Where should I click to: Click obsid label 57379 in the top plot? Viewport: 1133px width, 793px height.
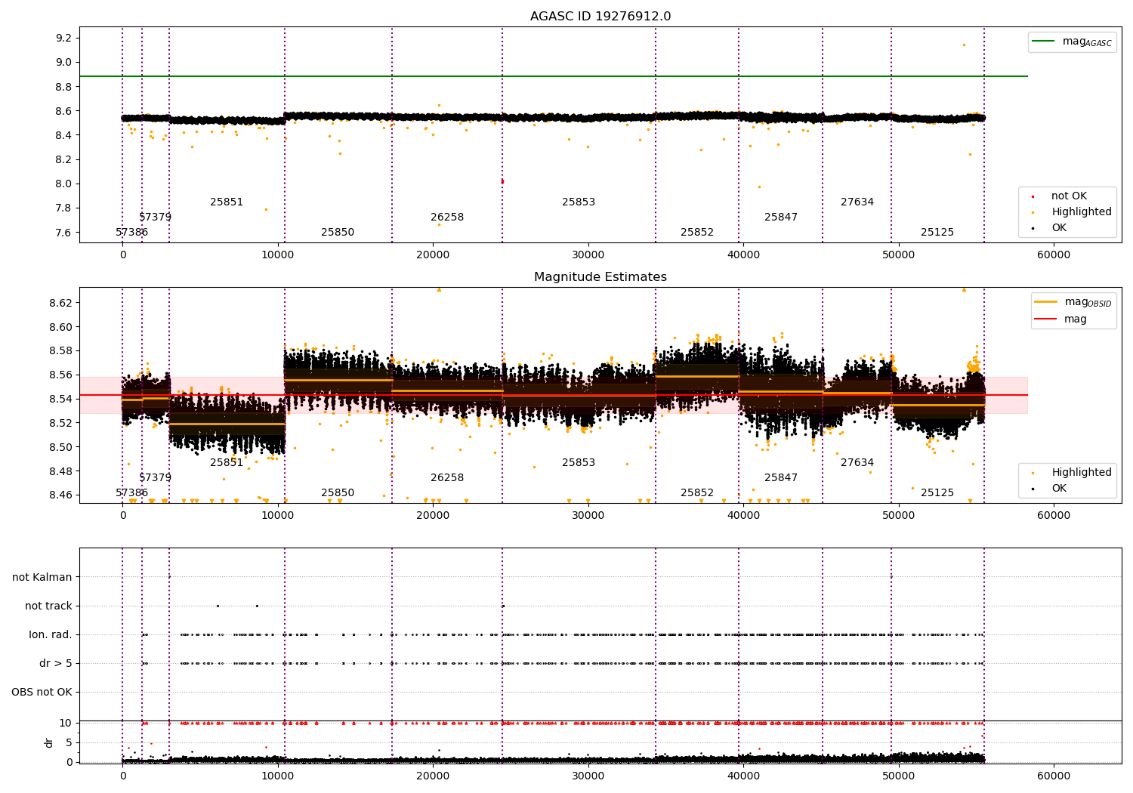click(x=155, y=218)
